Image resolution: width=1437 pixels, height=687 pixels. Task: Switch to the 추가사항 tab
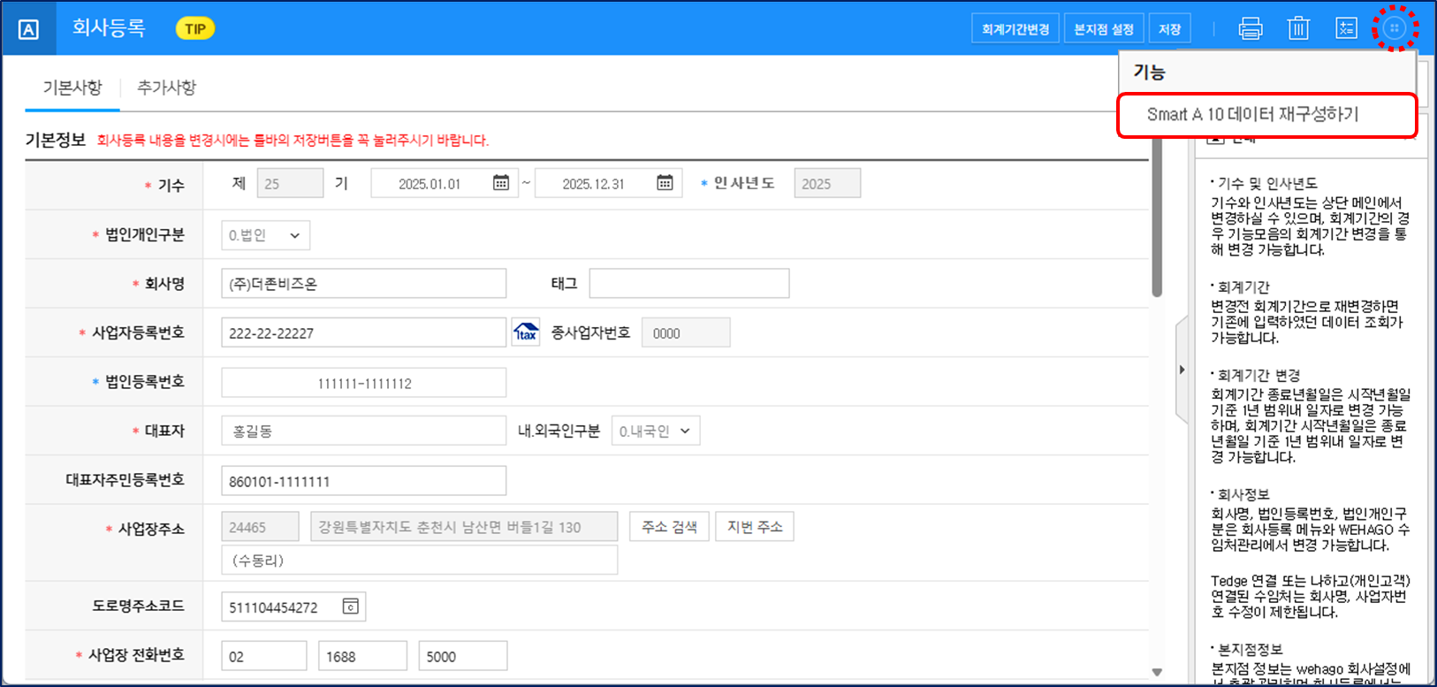click(166, 88)
